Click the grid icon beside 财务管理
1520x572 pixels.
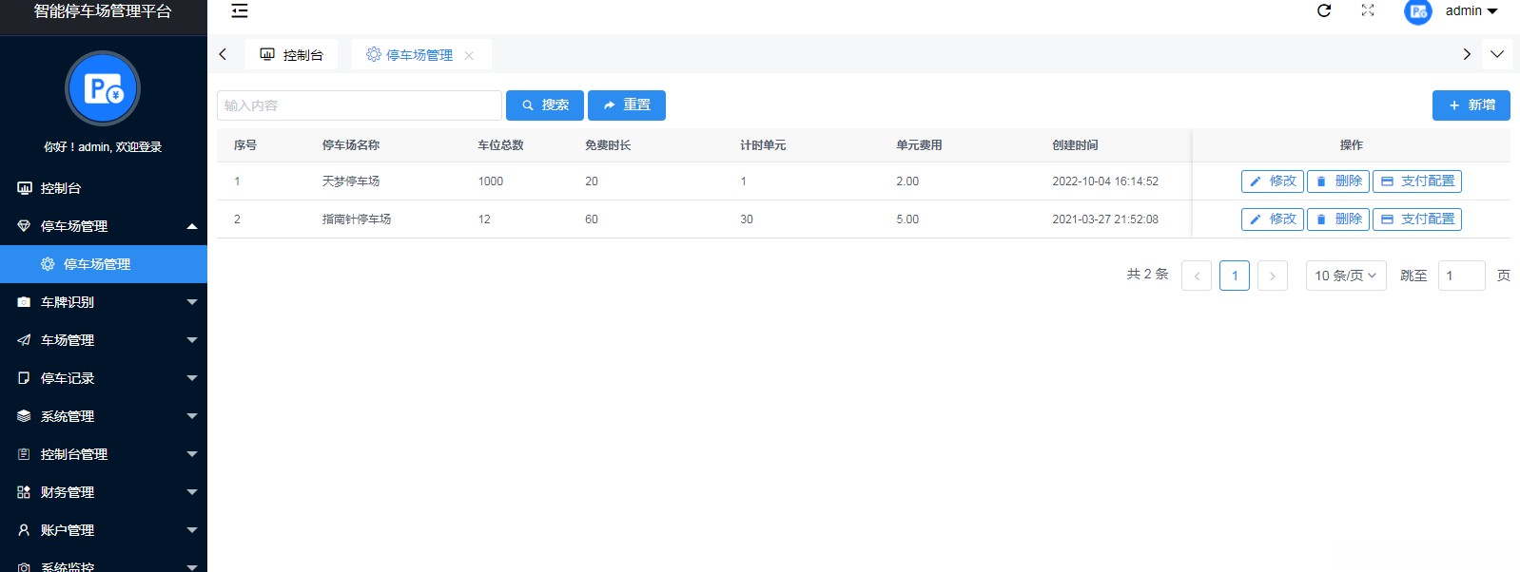click(x=24, y=492)
